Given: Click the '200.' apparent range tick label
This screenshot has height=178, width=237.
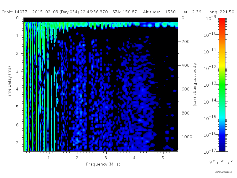Looking at the screenshot, I should click(x=186, y=42).
